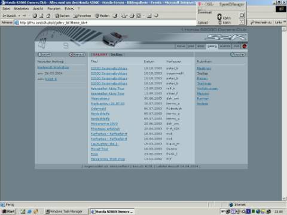Viewport: 287px width, 215px height.
Task: Open the Extras menu
Action: [x=69, y=8]
